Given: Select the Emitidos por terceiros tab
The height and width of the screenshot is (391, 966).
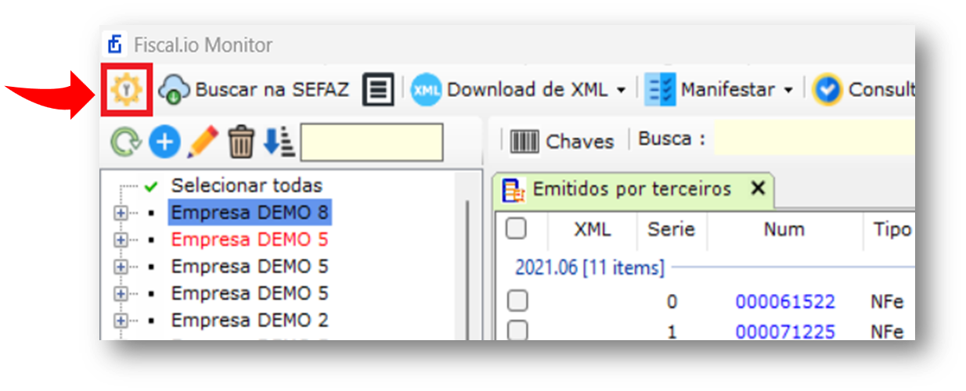Looking at the screenshot, I should [632, 189].
